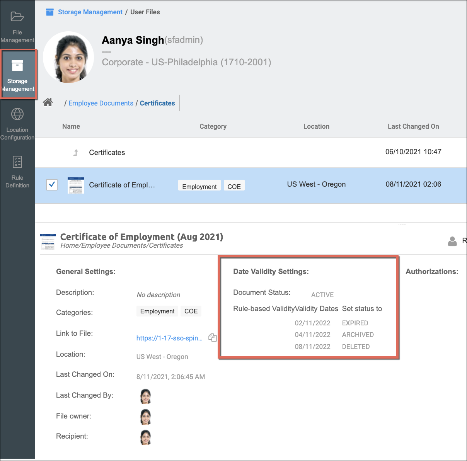Click the COE tag in Categories field
467x461 pixels.
[191, 311]
